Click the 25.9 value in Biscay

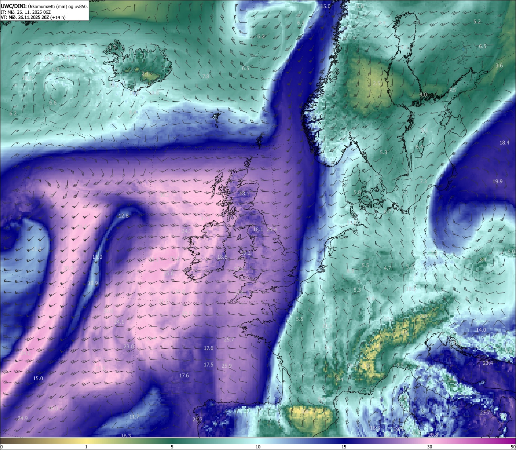coord(227,366)
